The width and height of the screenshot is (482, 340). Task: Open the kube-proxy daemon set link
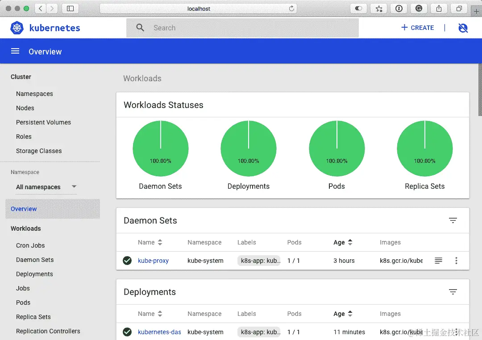(153, 261)
